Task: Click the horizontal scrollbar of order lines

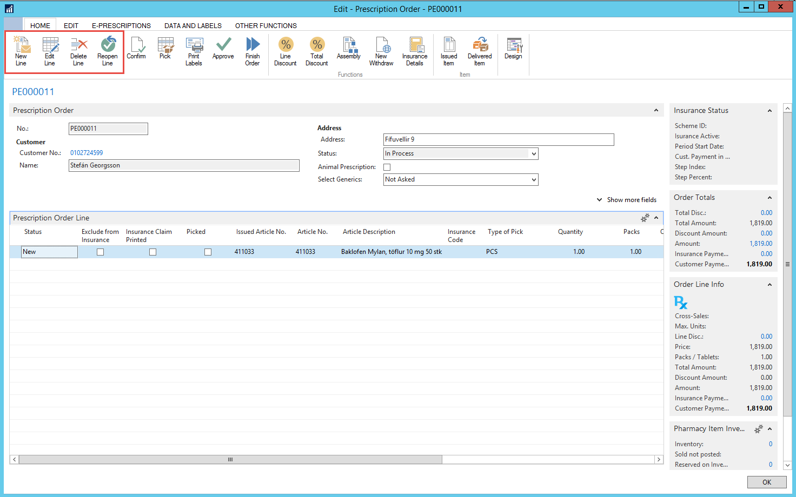Action: [x=230, y=460]
